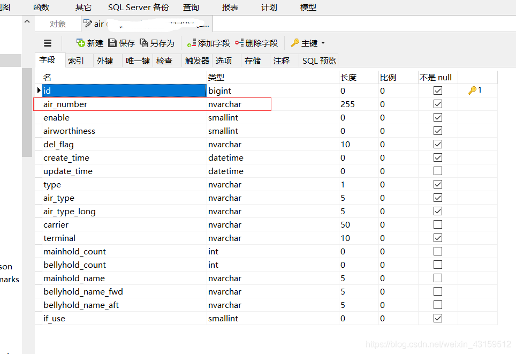Open the 主键 dropdown arrow
The image size is (516, 354).
pos(323,43)
